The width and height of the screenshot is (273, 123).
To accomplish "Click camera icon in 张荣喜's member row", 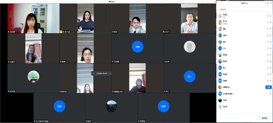I will point(271,55).
